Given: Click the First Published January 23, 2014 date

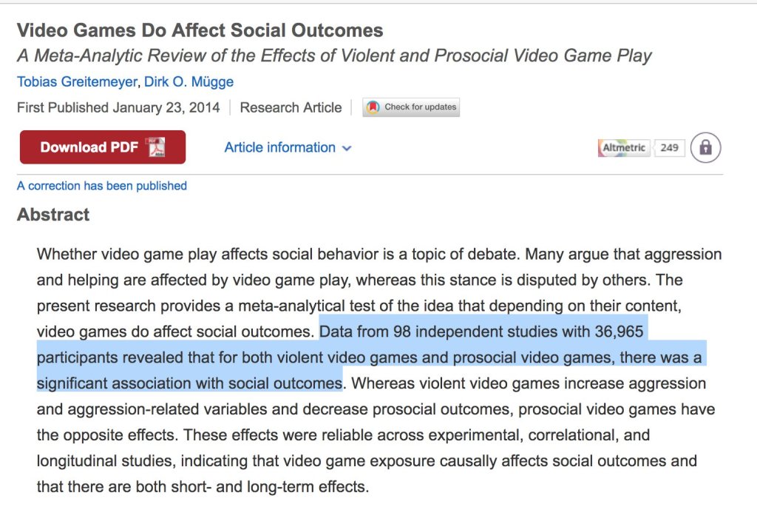Looking at the screenshot, I should pos(118,107).
